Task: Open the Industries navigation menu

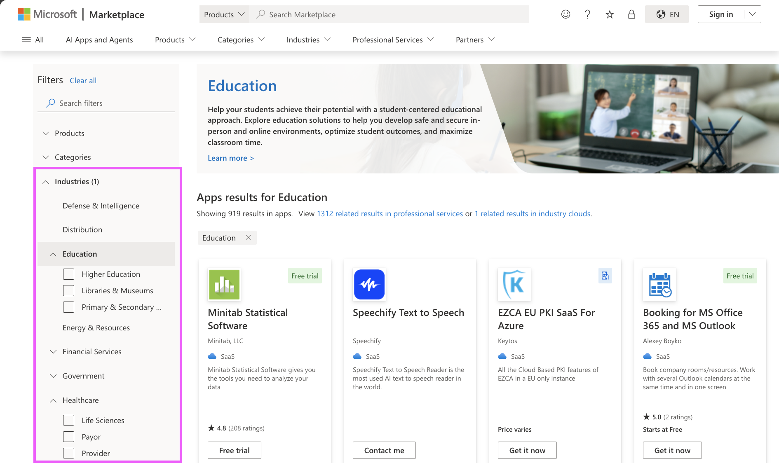Action: pyautogui.click(x=309, y=40)
